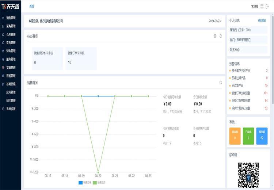Open the 货源管理 menu item
This screenshot has height=190, width=274.
point(11,68)
